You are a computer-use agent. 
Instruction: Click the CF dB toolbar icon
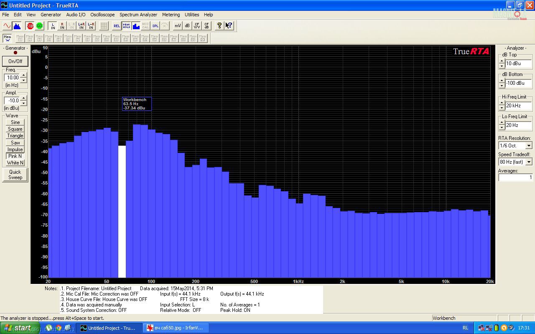tap(206, 26)
